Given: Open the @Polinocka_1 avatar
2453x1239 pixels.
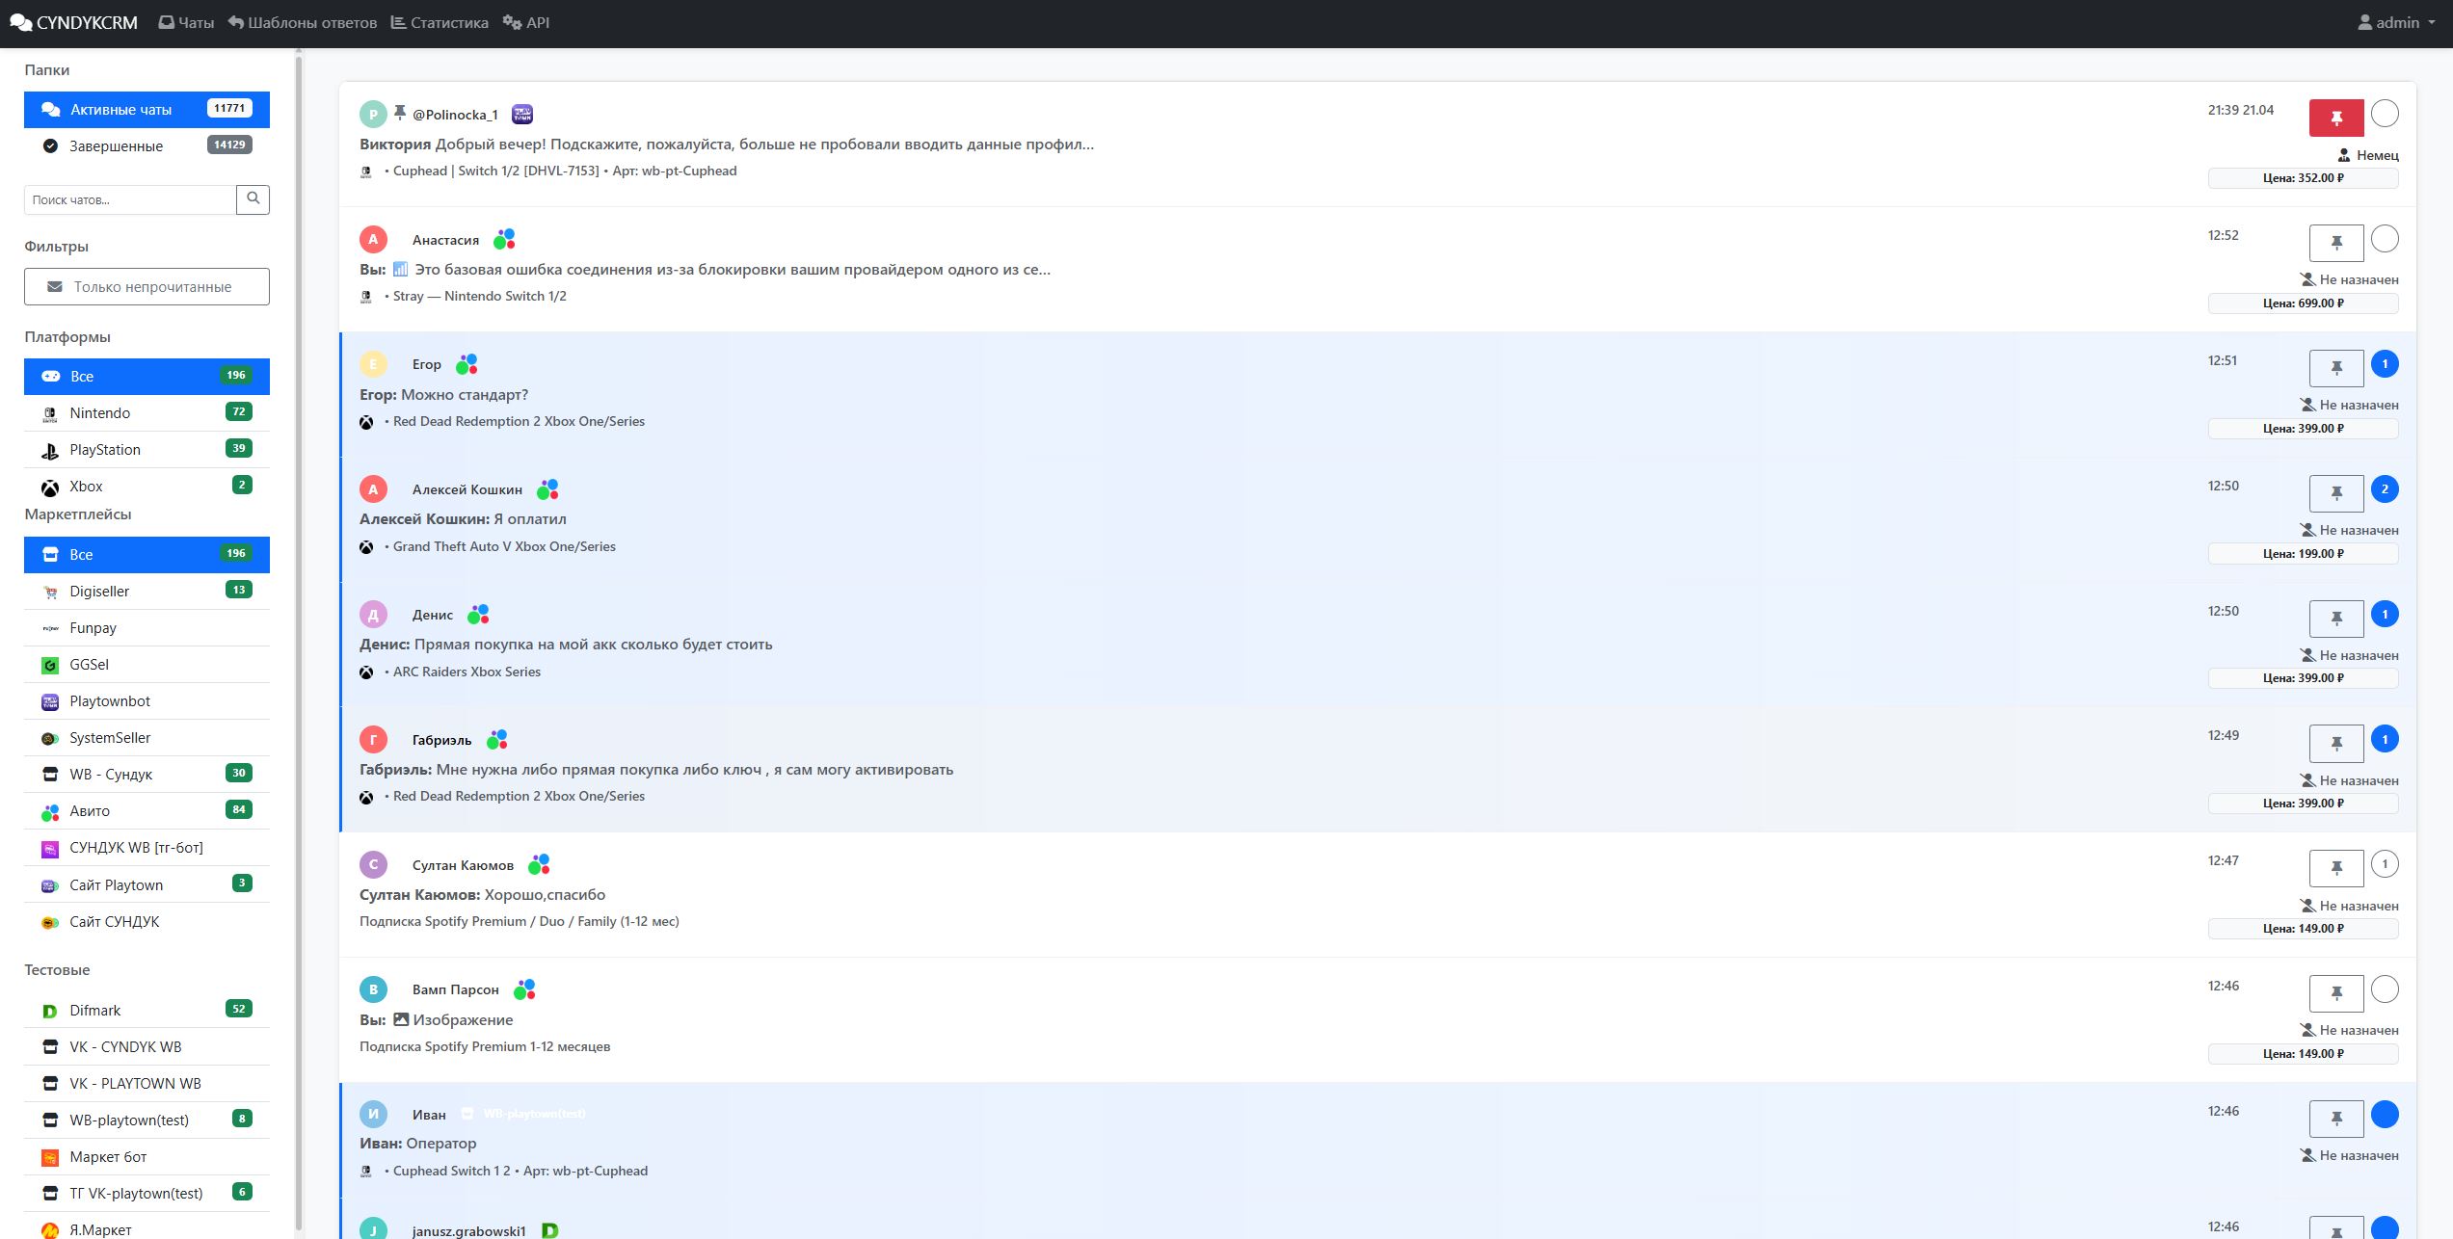Looking at the screenshot, I should tap(373, 115).
